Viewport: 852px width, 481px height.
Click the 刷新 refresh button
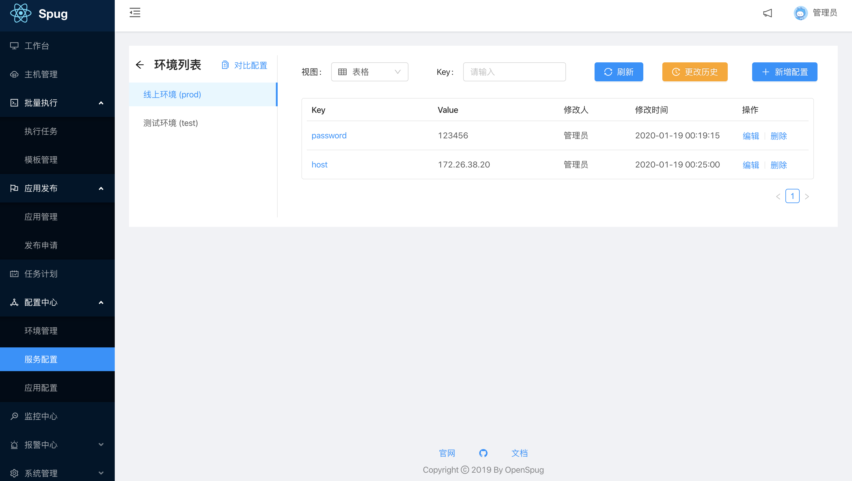point(619,72)
